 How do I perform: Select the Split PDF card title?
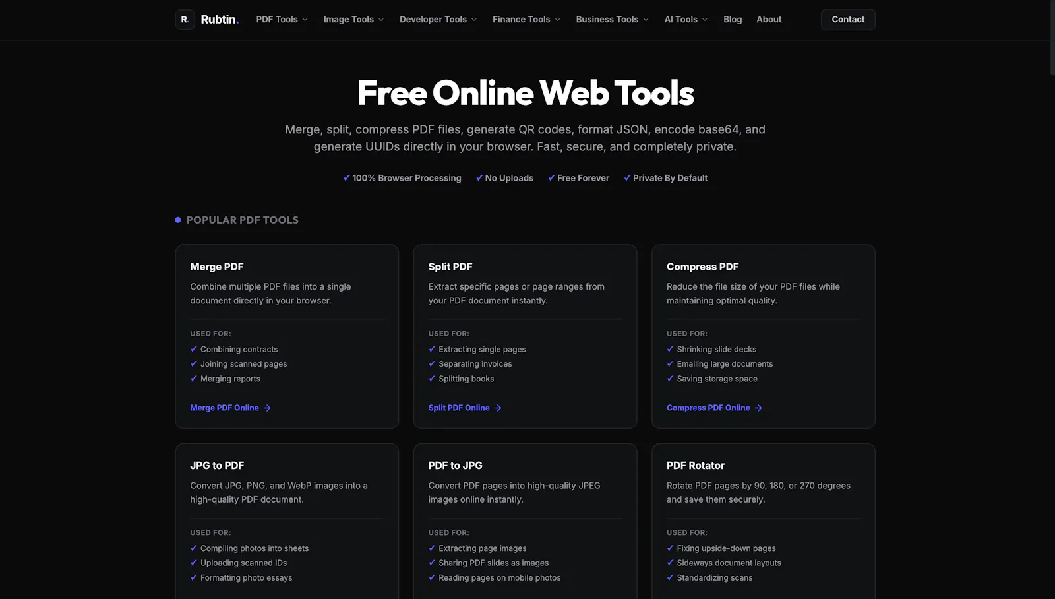pyautogui.click(x=450, y=267)
